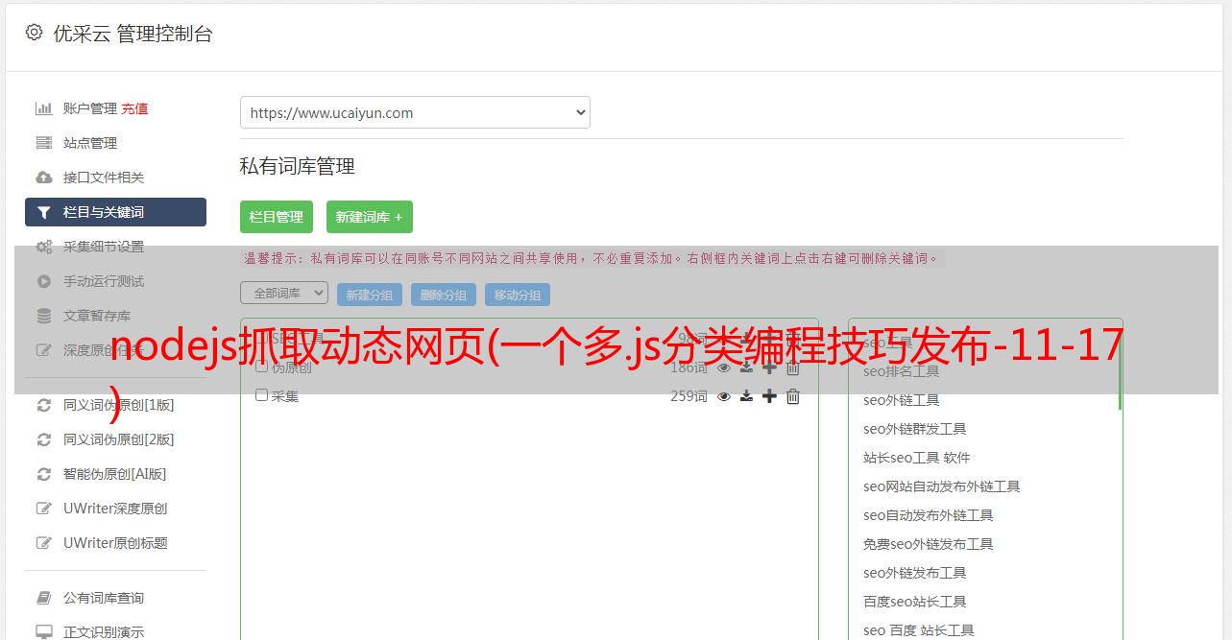This screenshot has width=1232, height=640.
Task: Add keywords to 伪原创 with plus icon
Action: (769, 367)
